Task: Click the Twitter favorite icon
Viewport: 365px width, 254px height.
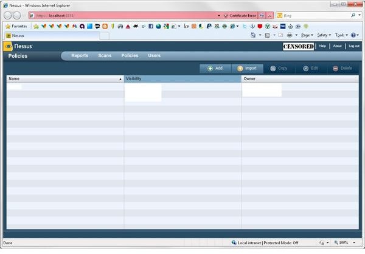Action: (x=245, y=26)
